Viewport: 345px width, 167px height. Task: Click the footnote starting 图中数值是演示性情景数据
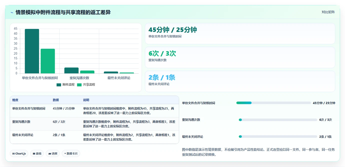[259, 152]
